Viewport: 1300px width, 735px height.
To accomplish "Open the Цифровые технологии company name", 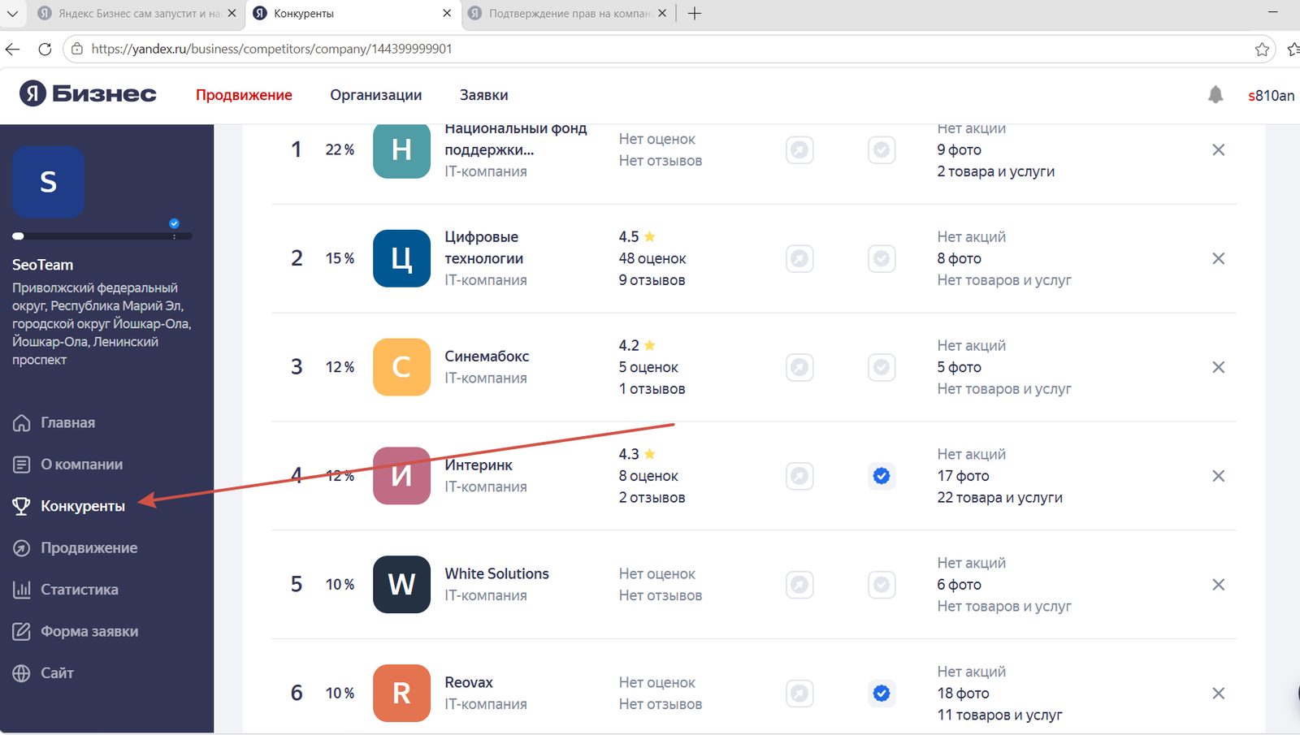I will pyautogui.click(x=483, y=248).
